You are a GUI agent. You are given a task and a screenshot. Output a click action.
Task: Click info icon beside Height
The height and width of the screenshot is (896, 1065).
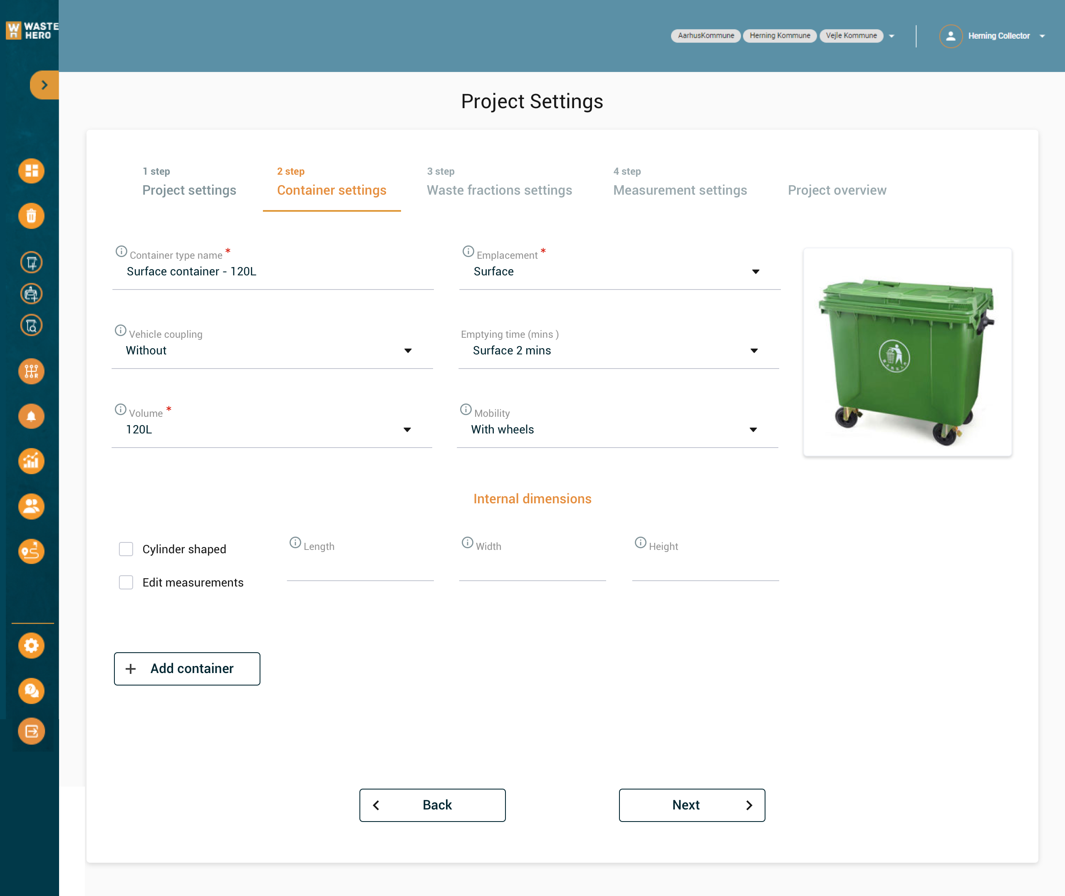tap(640, 543)
